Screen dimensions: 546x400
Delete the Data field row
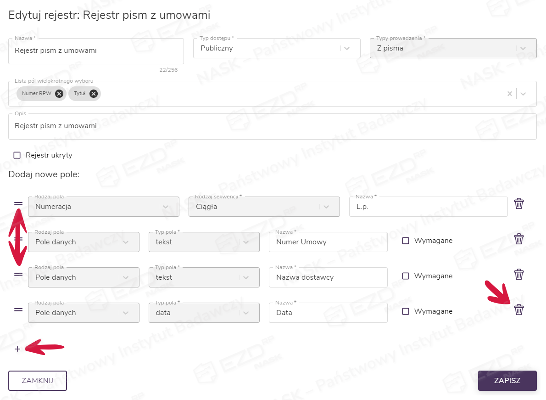coord(518,310)
